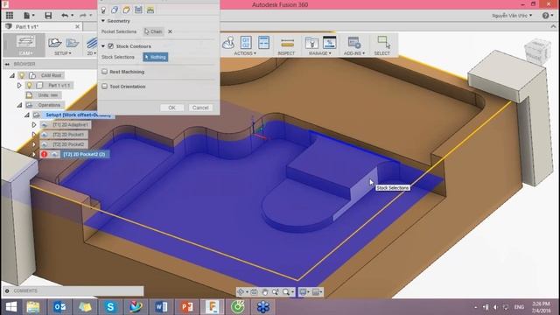560x315 pixels.
Task: Collapse the Stock Contours section
Action: pos(103,46)
